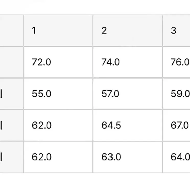The width and height of the screenshot is (190, 190).
Task: Select the cell containing 59.0
Action: coord(176,94)
